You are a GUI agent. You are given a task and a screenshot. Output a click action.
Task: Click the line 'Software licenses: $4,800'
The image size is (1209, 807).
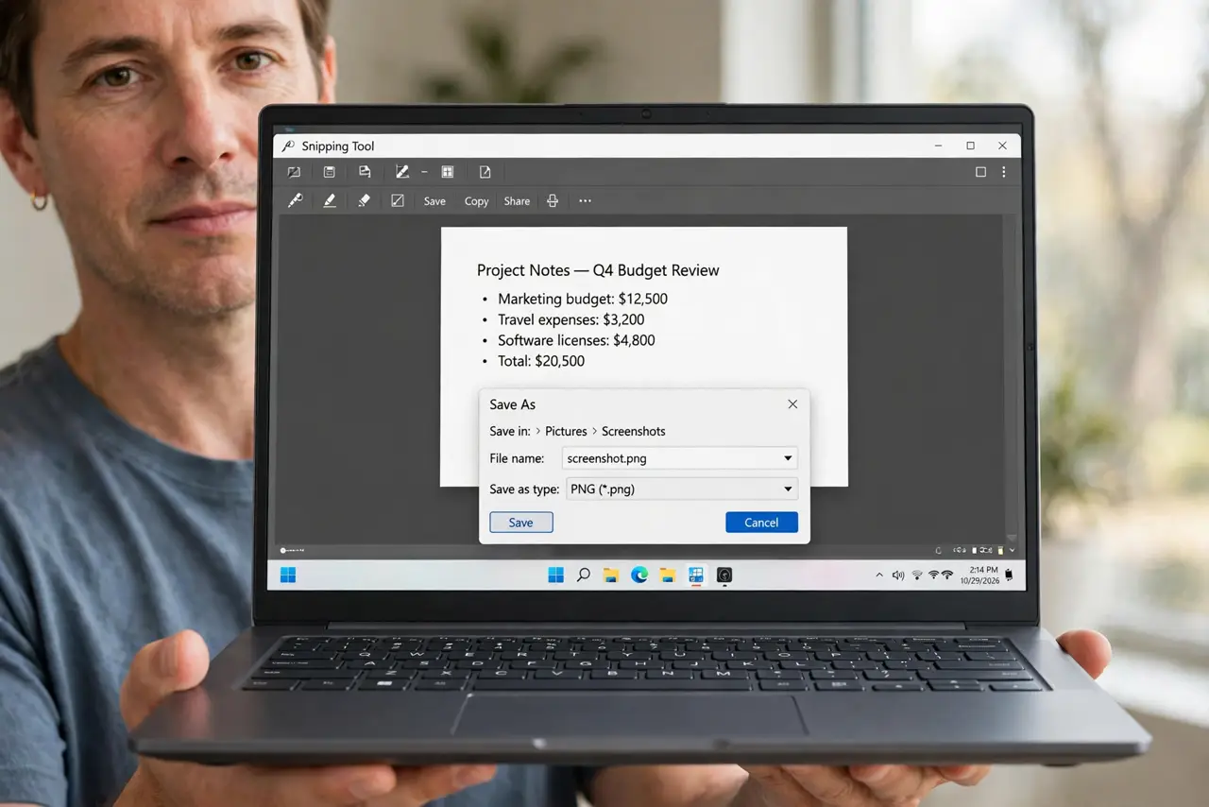[x=576, y=340]
